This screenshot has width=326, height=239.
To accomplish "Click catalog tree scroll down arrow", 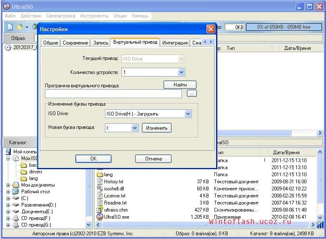I will click(x=89, y=225).
